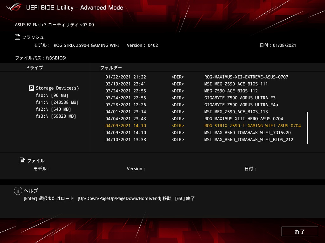
Task: Click date 04/10/2021 13:38 entry
Action: coord(126,140)
